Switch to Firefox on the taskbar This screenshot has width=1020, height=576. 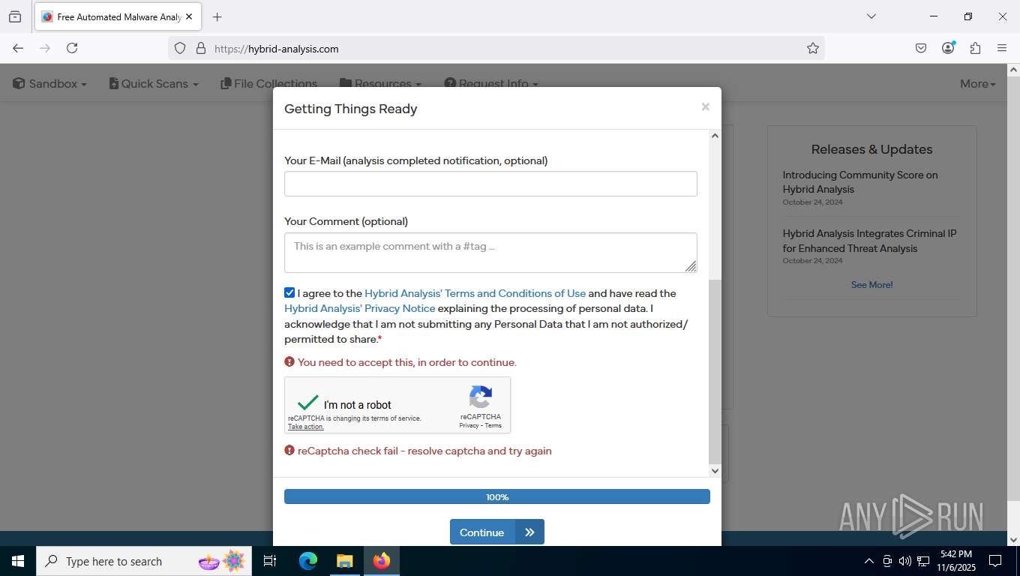click(382, 561)
